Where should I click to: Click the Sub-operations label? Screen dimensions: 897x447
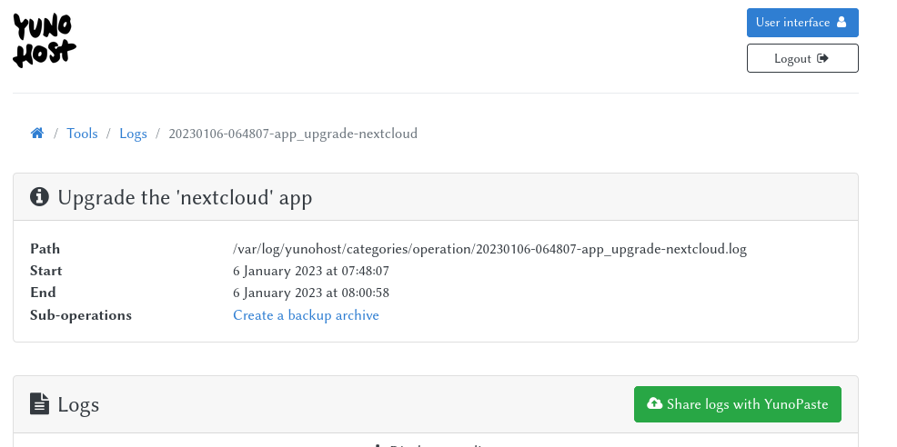tap(81, 315)
